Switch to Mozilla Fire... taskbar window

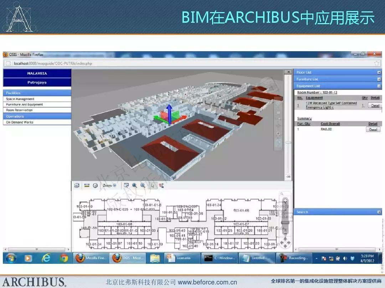point(91,258)
